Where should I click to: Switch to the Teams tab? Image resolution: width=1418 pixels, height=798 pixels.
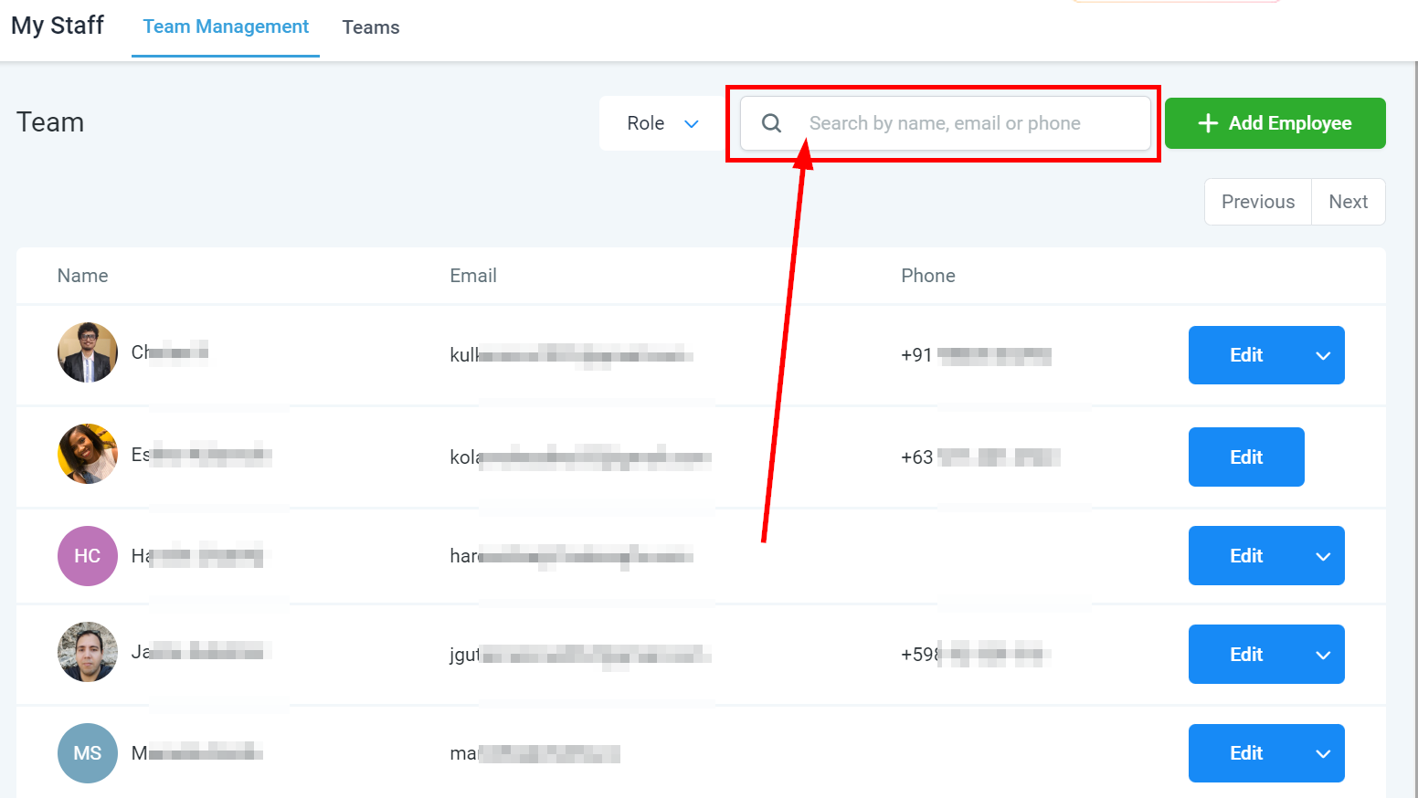pos(371,27)
